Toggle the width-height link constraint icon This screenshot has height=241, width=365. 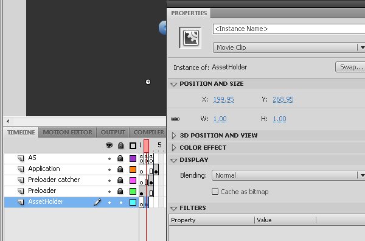pos(175,119)
